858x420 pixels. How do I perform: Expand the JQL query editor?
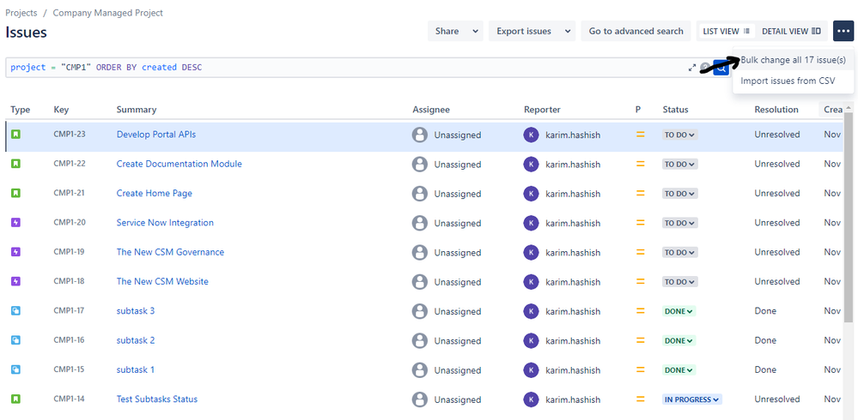coord(692,68)
